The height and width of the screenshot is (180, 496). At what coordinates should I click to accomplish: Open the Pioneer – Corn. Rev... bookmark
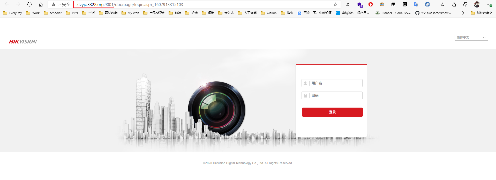click(393, 13)
